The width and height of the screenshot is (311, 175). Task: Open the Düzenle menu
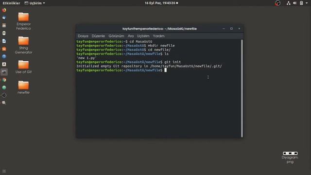98,36
